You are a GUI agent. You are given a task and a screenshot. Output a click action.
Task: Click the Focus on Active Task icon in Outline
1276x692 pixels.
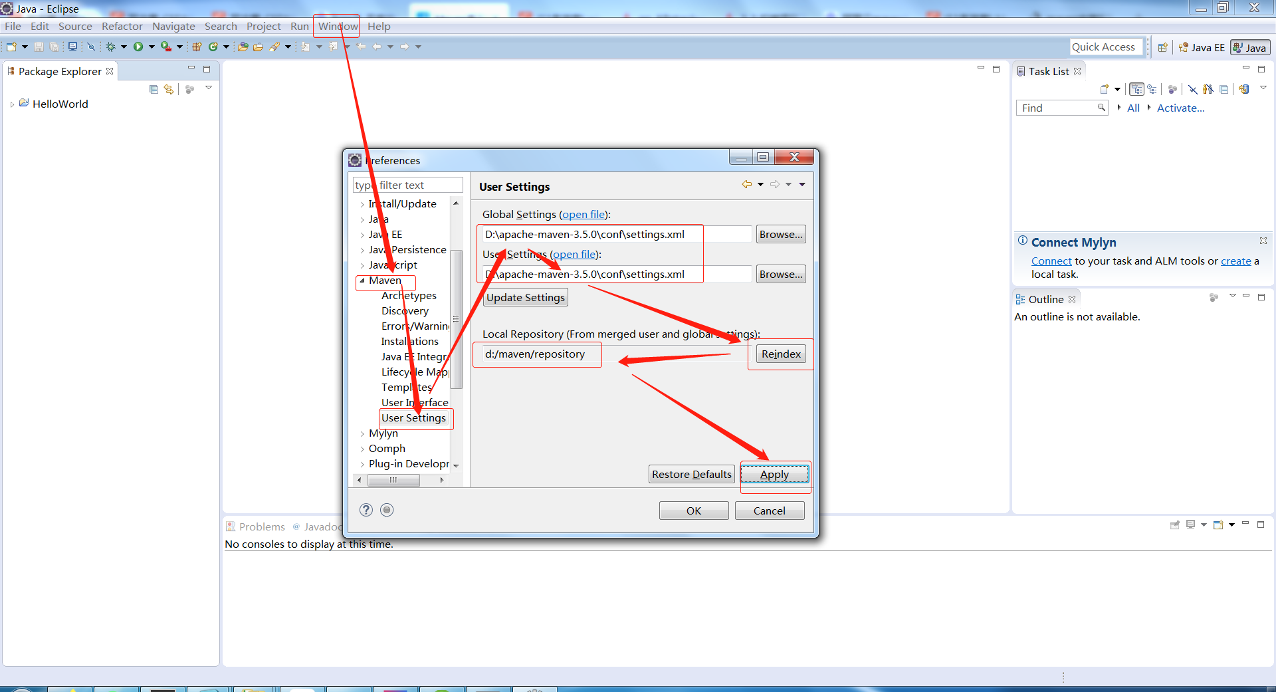click(1214, 297)
